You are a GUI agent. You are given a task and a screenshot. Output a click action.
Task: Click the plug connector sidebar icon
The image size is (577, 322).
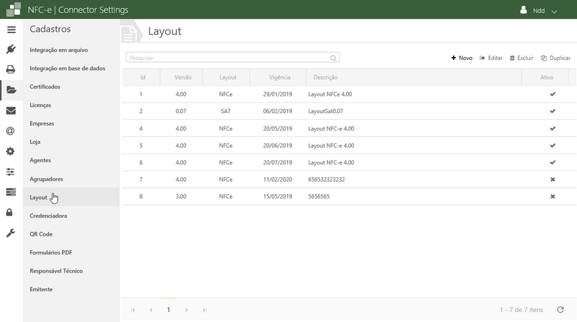[11, 49]
